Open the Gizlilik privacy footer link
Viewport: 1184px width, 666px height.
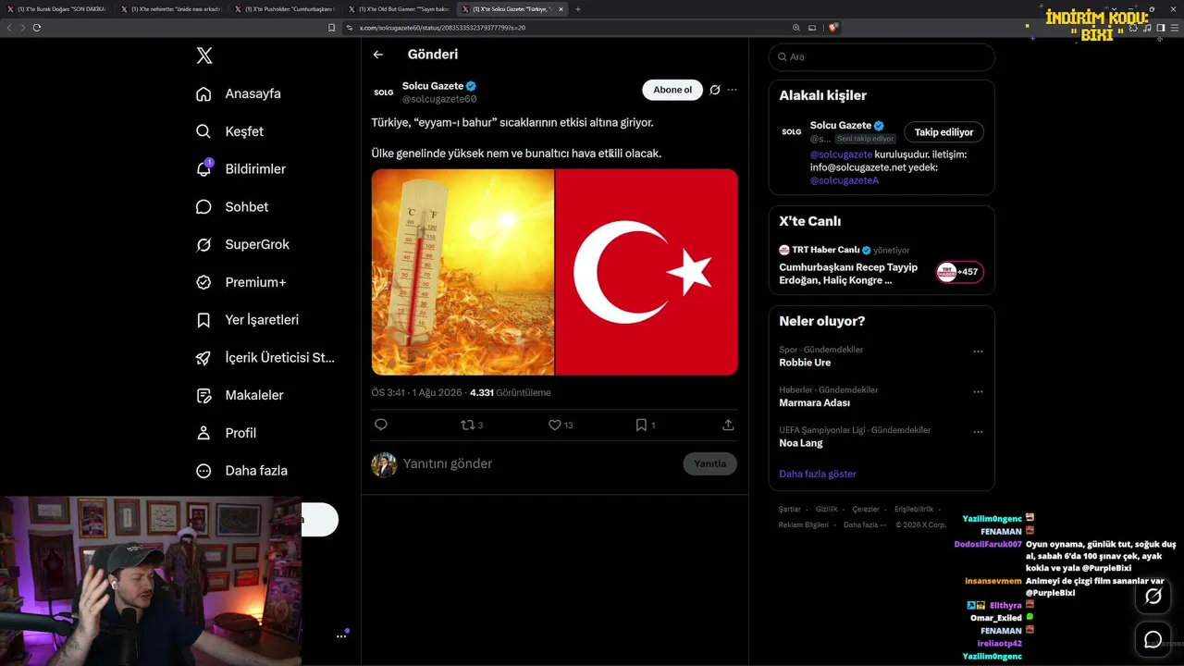[826, 510]
